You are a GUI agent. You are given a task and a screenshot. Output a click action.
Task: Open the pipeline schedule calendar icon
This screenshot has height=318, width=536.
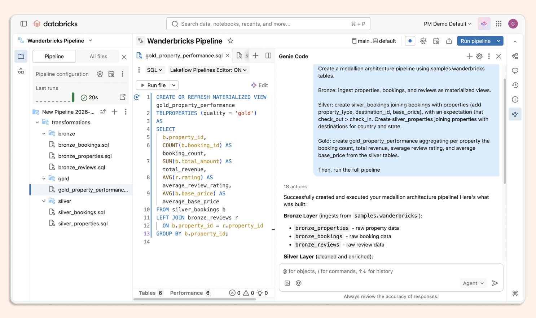pos(436,41)
